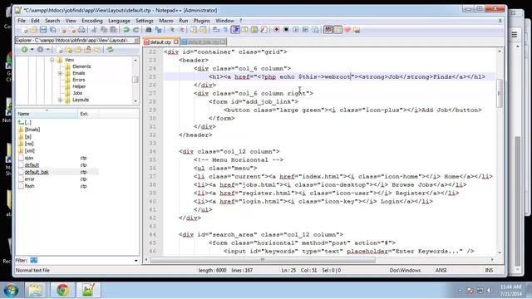The image size is (532, 299).
Task: Sort file list by Ext. header
Action: (x=89, y=114)
